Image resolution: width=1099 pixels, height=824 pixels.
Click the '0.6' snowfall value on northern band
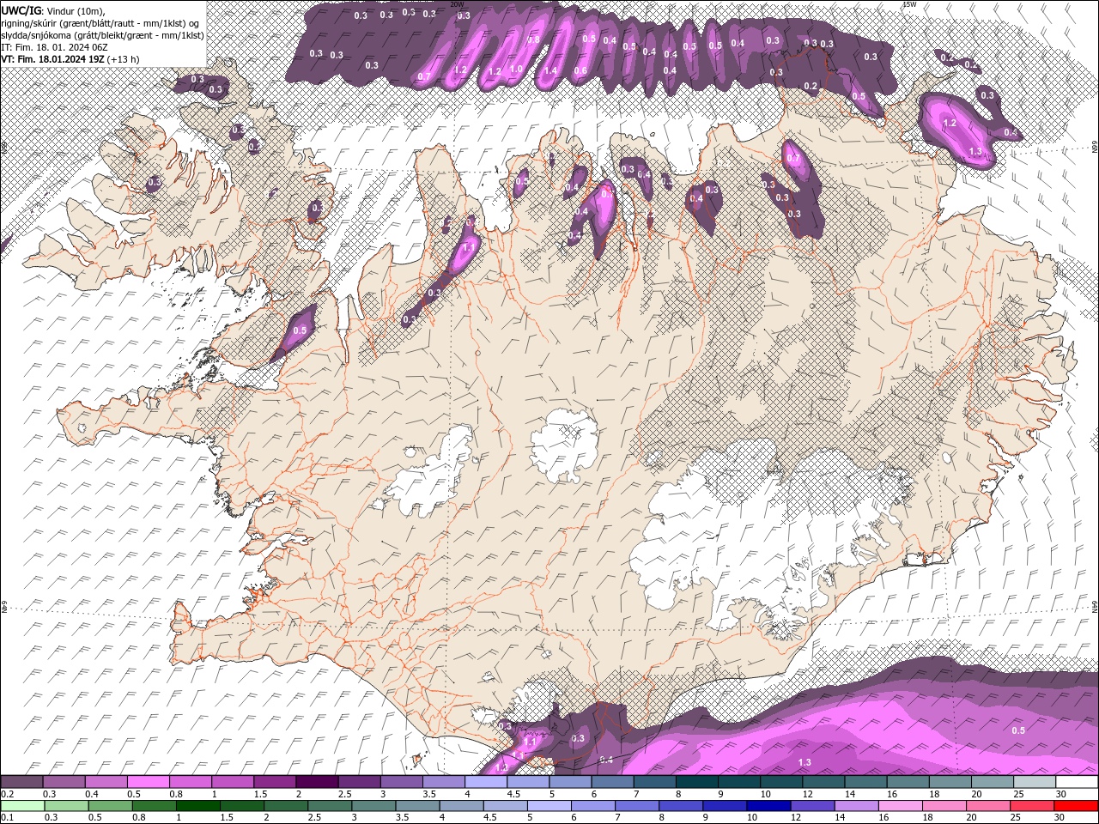(580, 71)
